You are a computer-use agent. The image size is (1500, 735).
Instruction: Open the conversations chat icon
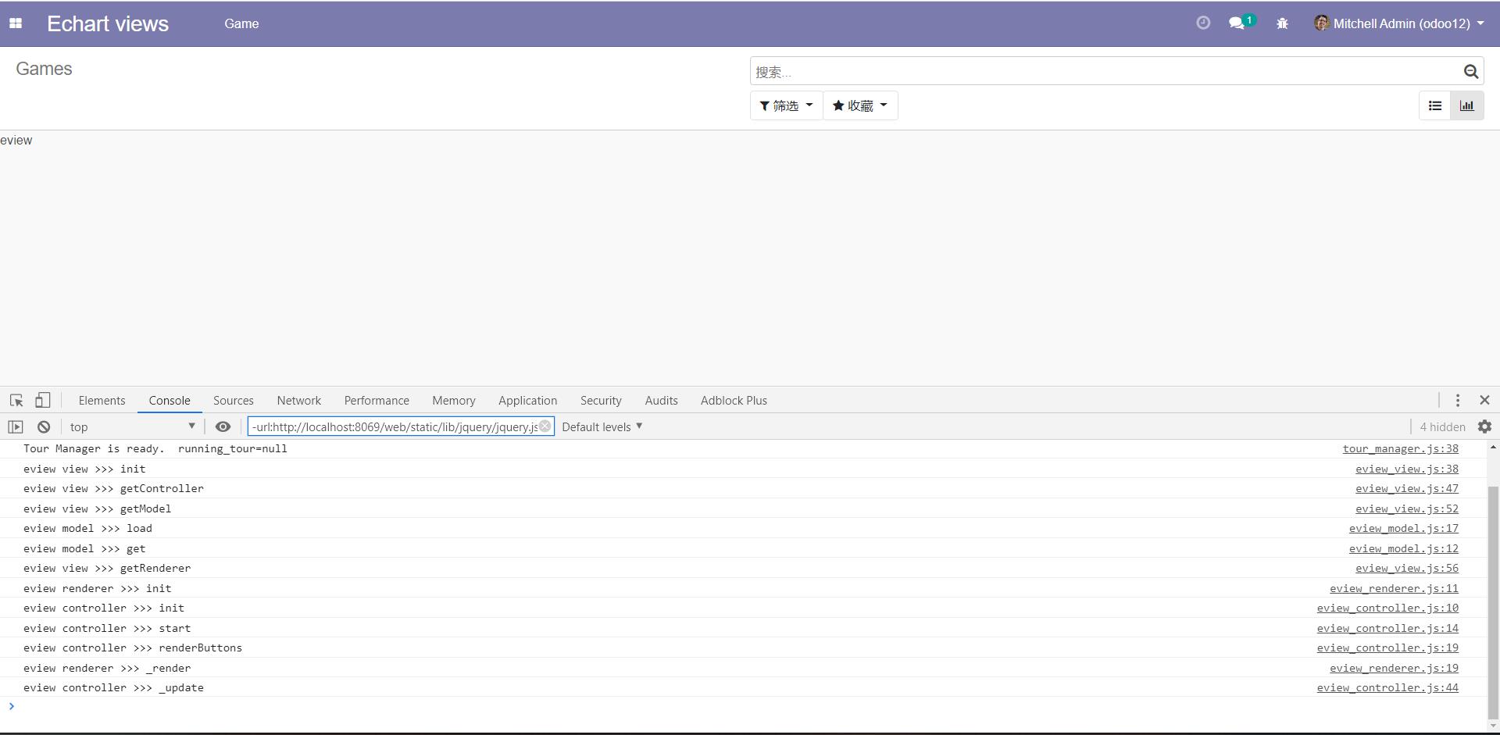pyautogui.click(x=1237, y=23)
